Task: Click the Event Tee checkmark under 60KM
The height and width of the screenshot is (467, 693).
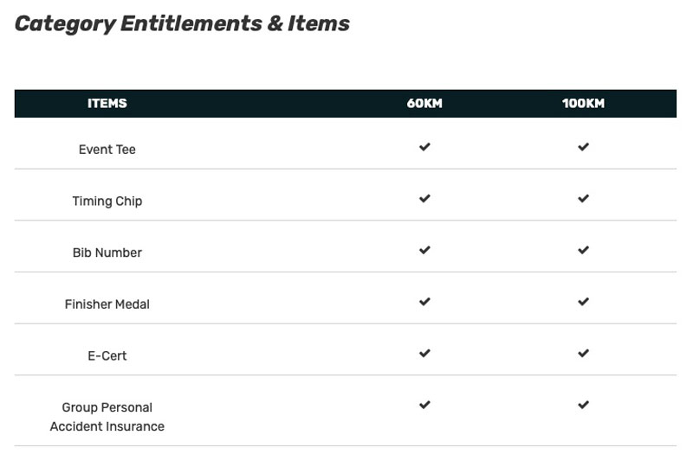Action: [424, 147]
